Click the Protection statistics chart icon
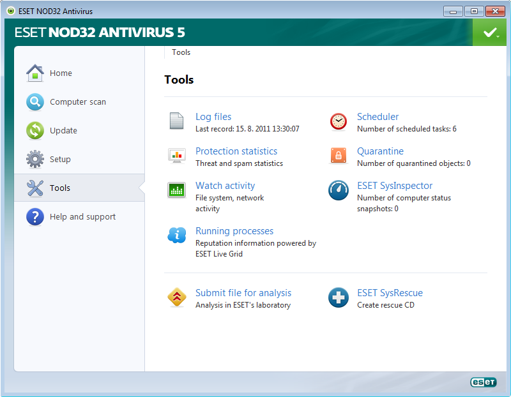Viewport: 511px width, 397px height. (x=177, y=155)
